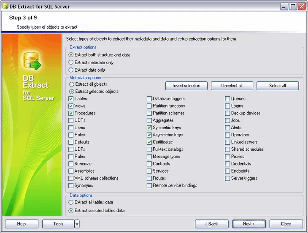This screenshot has height=233, width=308.
Task: Enable Remote service bindings checkbox
Action: pos(149,185)
